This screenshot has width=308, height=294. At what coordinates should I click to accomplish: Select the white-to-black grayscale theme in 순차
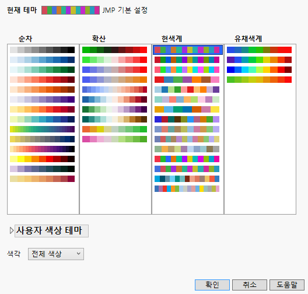pos(42,50)
